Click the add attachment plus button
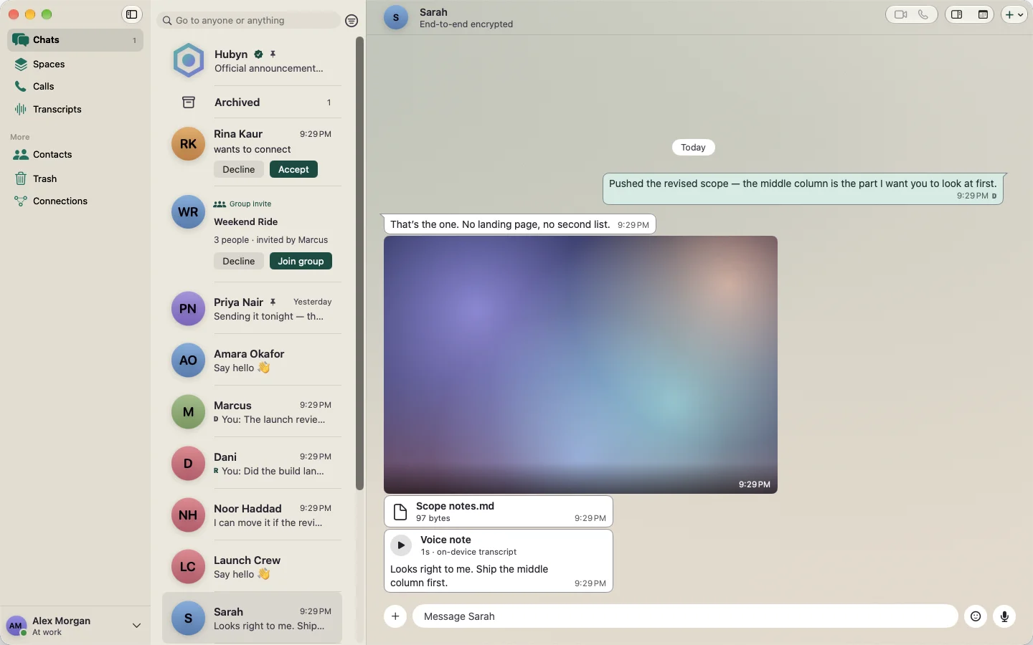The width and height of the screenshot is (1033, 645). (395, 616)
